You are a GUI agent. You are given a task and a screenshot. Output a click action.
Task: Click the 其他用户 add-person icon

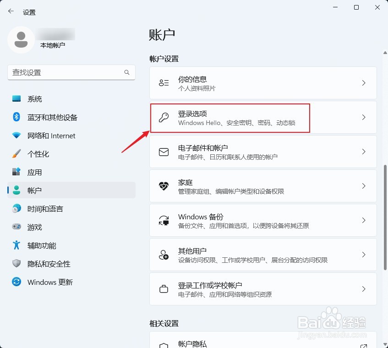(164, 255)
